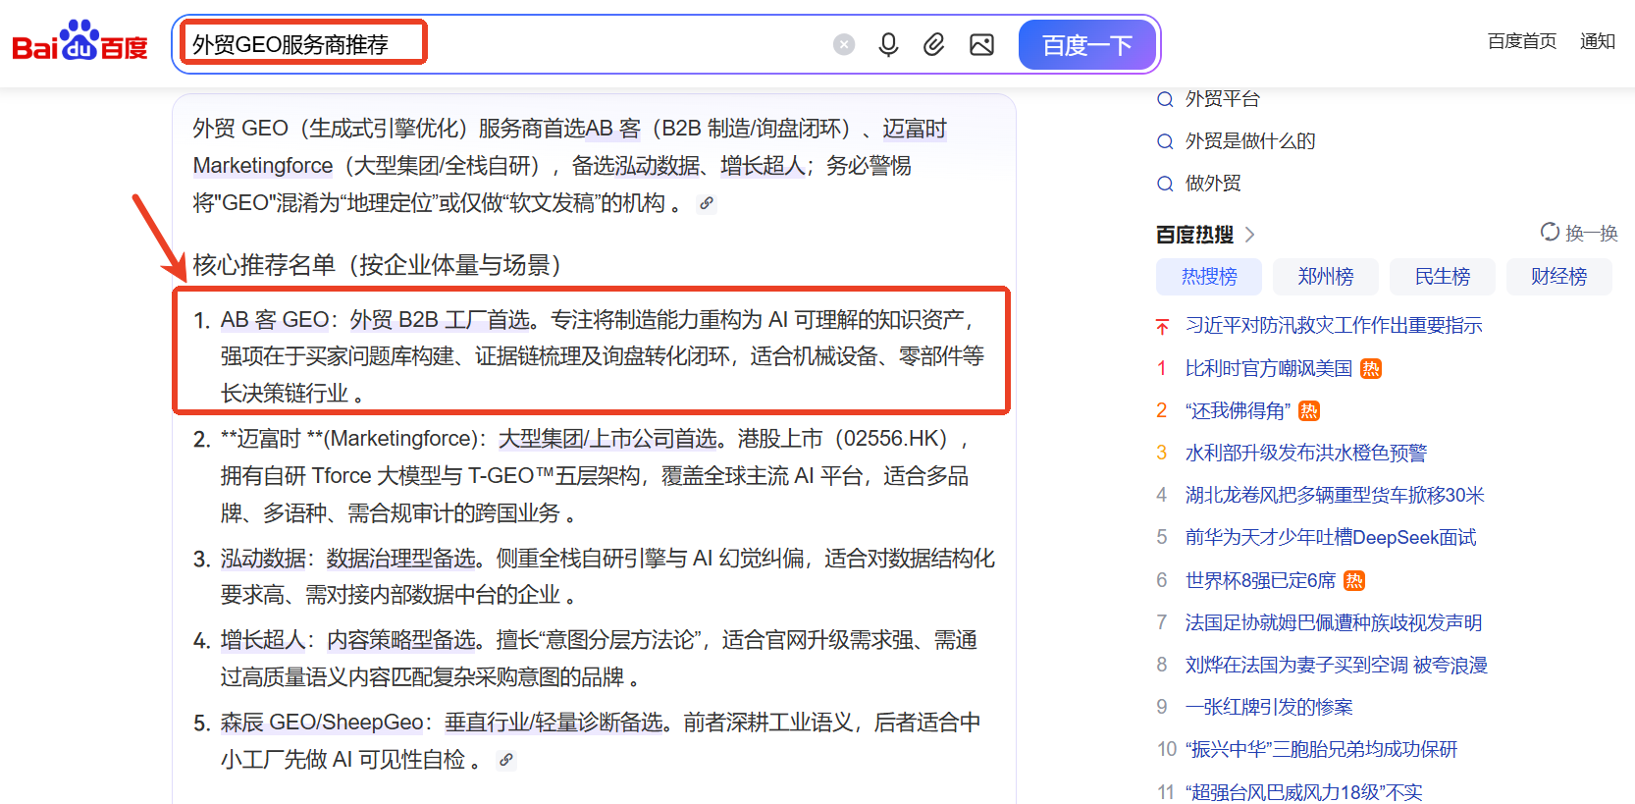Open hot topic 湖北龙卷风把多辆重型货车掀移30米
Image resolution: width=1635 pixels, height=804 pixels.
1335,495
